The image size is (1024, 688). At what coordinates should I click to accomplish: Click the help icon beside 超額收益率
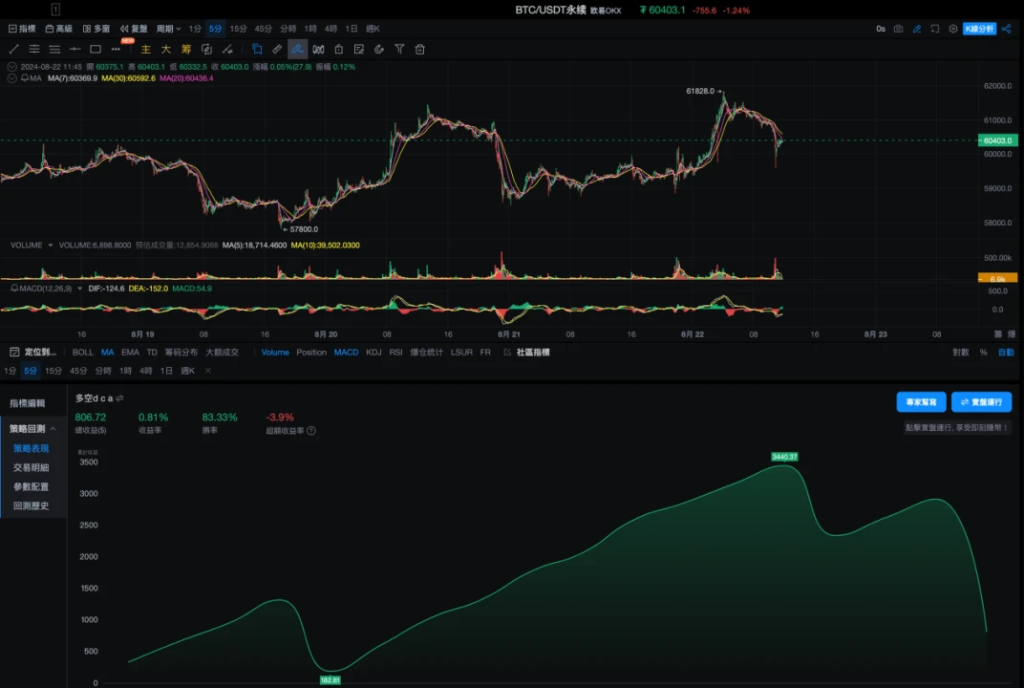coord(311,431)
